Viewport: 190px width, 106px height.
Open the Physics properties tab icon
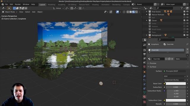click(144, 84)
